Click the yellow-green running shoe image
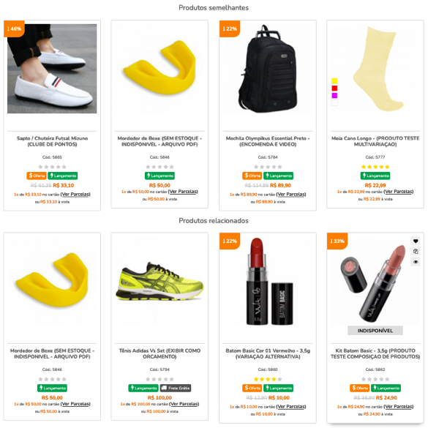The height and width of the screenshot is (428, 428). pyautogui.click(x=159, y=282)
